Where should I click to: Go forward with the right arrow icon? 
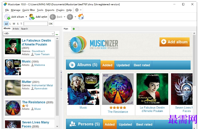tap(70, 17)
